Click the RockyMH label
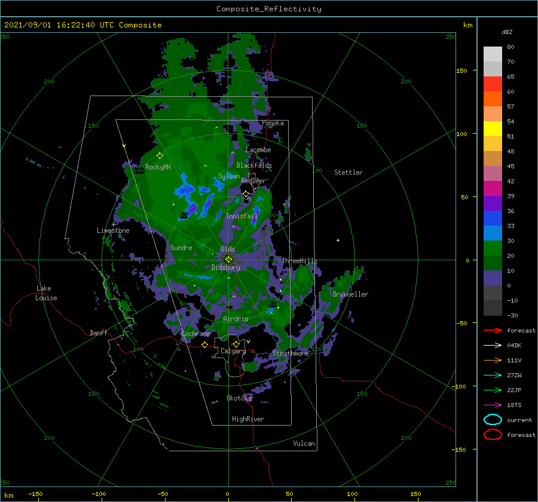The height and width of the screenshot is (502, 538). (158, 167)
